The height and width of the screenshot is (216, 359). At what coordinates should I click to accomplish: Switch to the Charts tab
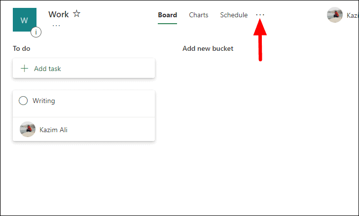(199, 15)
